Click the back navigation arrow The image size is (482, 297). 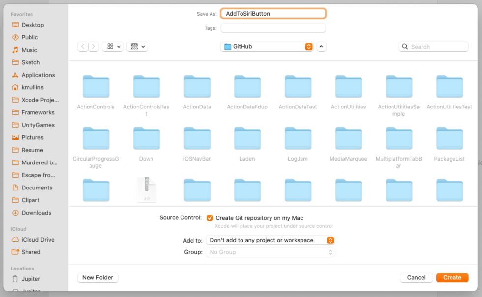(x=82, y=46)
